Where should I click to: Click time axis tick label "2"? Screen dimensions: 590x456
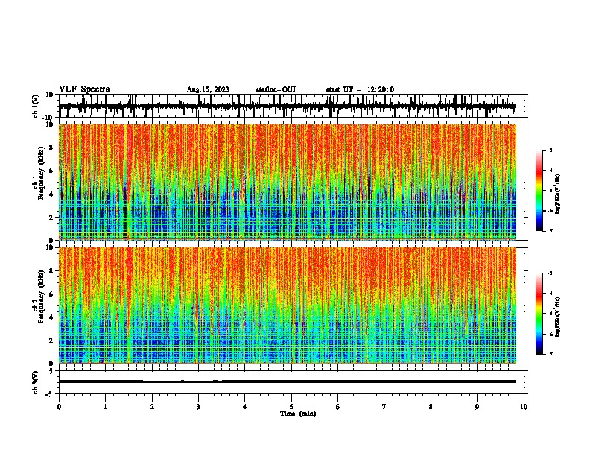point(152,407)
